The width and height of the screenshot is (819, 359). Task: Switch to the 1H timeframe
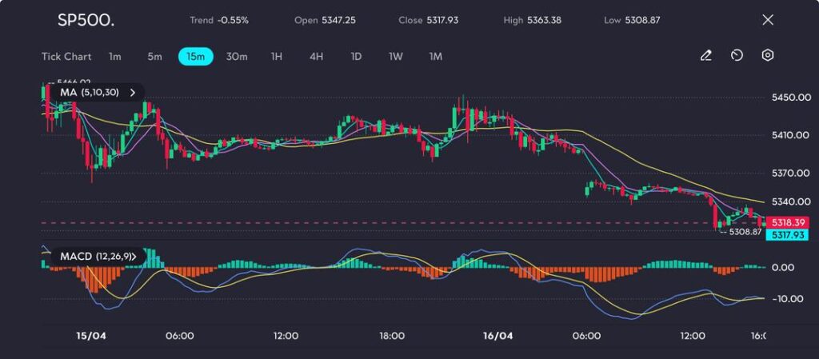pyautogui.click(x=277, y=57)
